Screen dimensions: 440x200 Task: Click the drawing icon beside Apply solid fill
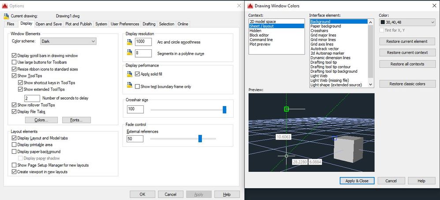point(129,74)
